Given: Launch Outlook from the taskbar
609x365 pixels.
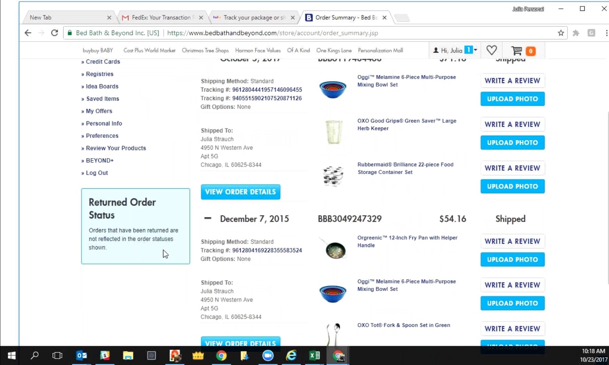Looking at the screenshot, I should pyautogui.click(x=81, y=356).
